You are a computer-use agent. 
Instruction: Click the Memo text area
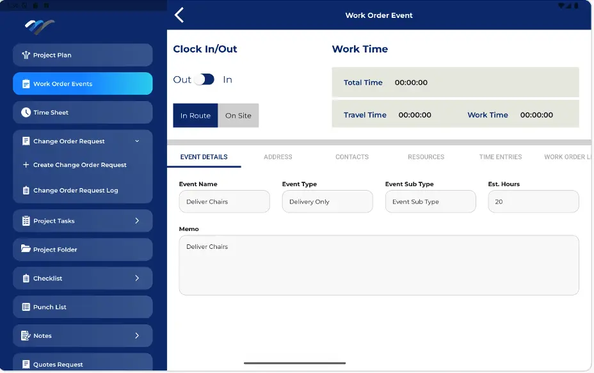click(x=379, y=265)
